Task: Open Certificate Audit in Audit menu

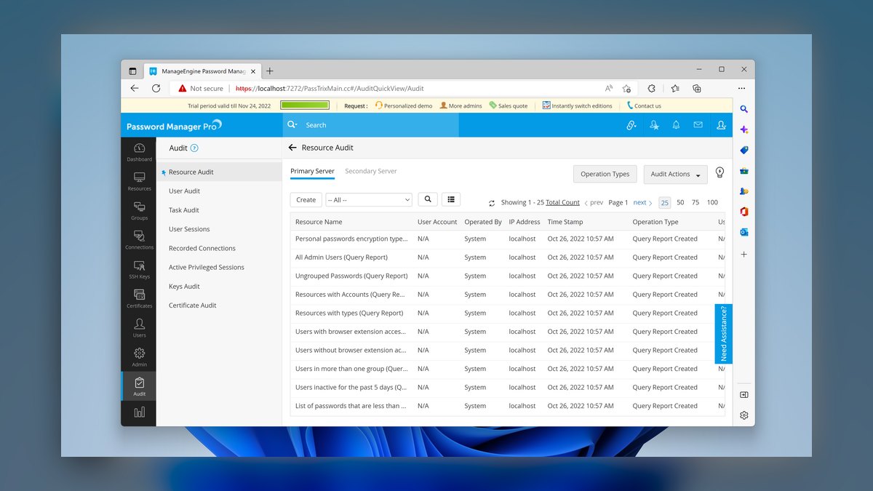Action: click(193, 306)
